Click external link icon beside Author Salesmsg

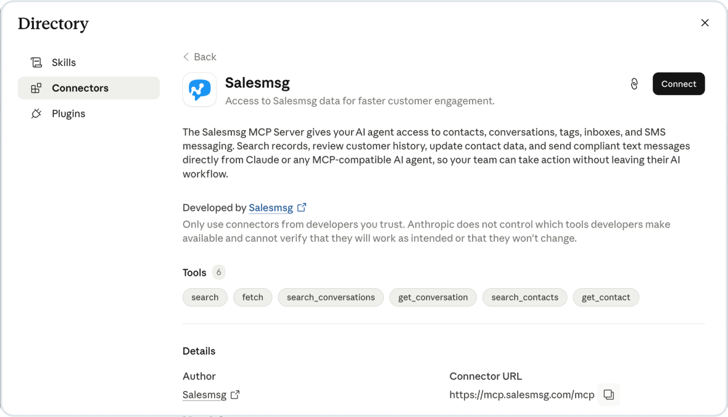(236, 395)
